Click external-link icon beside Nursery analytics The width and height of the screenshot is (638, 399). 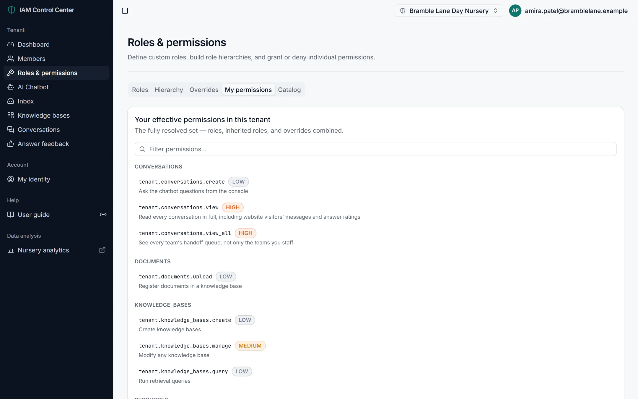102,250
